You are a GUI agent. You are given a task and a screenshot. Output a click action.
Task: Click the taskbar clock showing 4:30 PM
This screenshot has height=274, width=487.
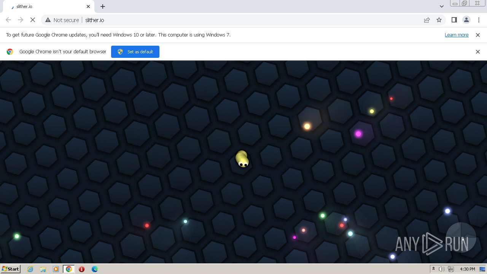pos(467,269)
